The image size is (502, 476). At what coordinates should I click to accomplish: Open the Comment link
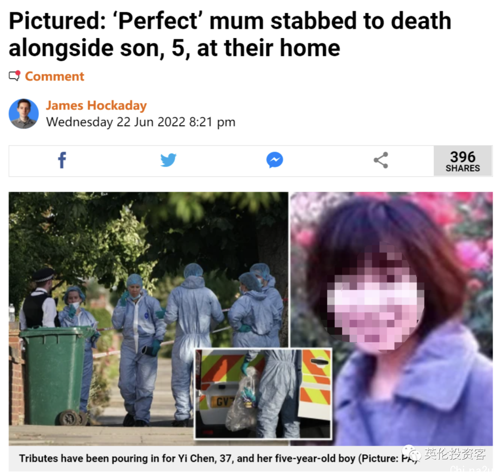click(x=54, y=77)
